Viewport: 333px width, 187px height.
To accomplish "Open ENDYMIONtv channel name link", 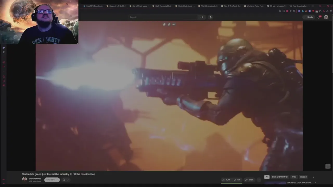I will pyautogui.click(x=35, y=179).
